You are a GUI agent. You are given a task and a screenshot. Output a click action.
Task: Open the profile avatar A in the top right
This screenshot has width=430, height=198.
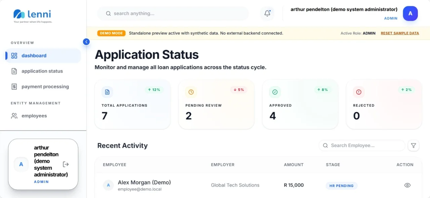coord(410,13)
